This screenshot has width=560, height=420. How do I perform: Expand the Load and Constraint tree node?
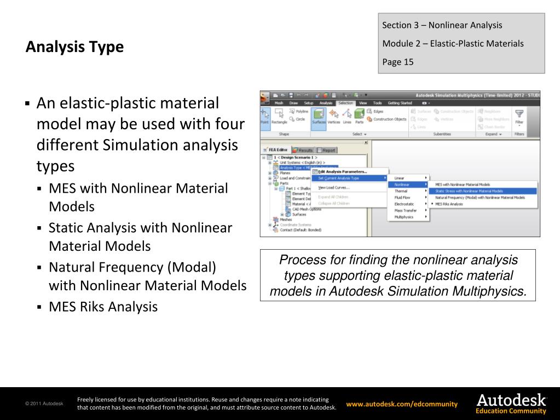(270, 178)
